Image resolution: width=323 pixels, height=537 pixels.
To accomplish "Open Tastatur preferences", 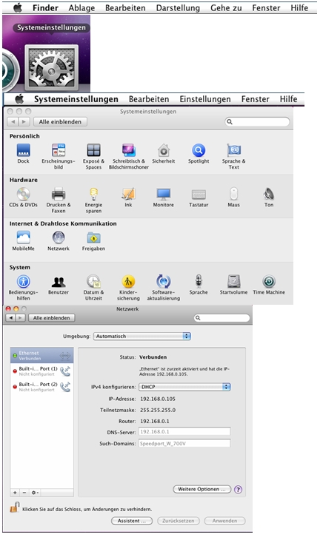I will pos(199,197).
